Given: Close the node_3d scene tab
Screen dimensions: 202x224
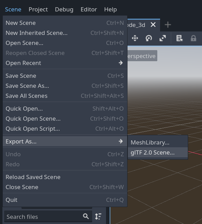Looking at the screenshot, I should 153,25.
